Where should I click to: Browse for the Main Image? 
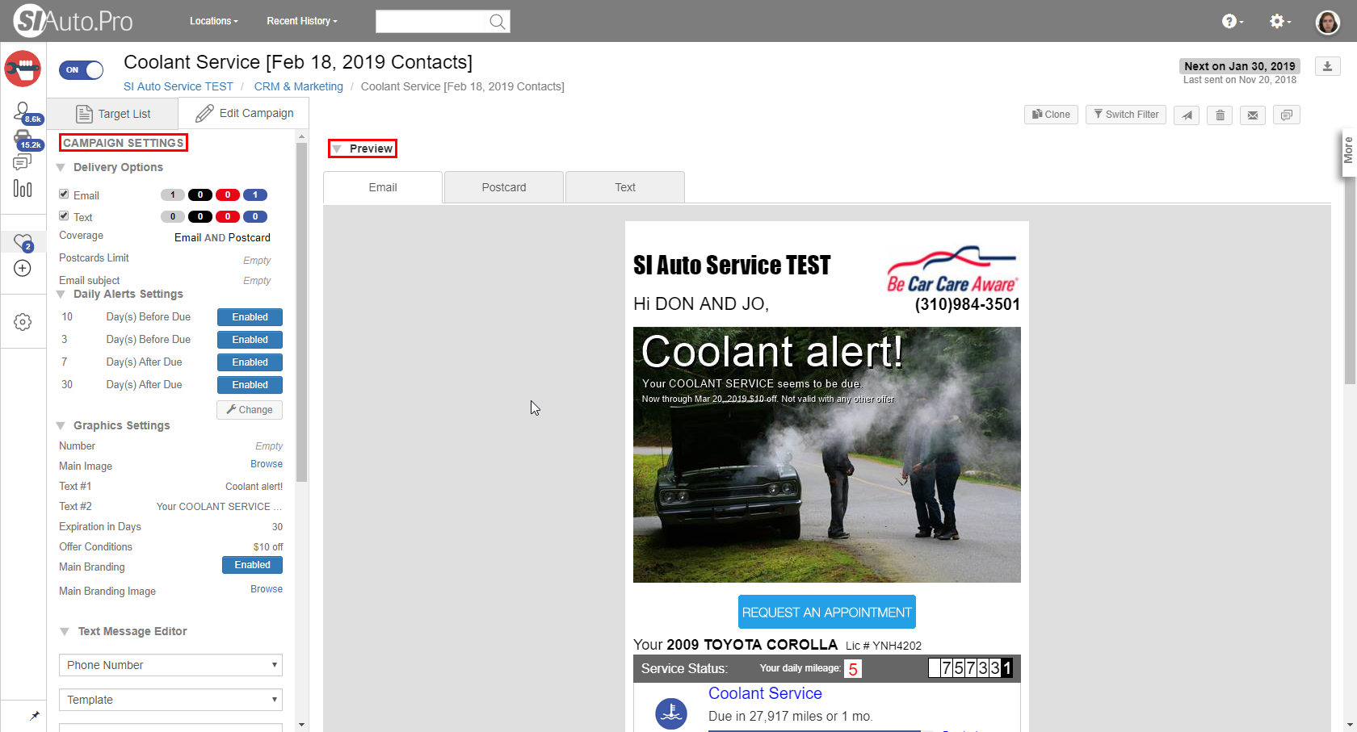pyautogui.click(x=267, y=464)
